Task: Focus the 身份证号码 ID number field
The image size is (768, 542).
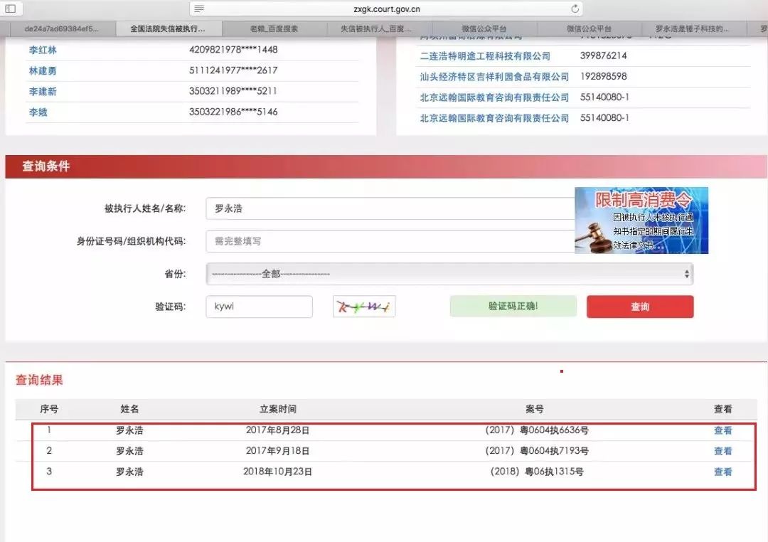Action: click(390, 241)
